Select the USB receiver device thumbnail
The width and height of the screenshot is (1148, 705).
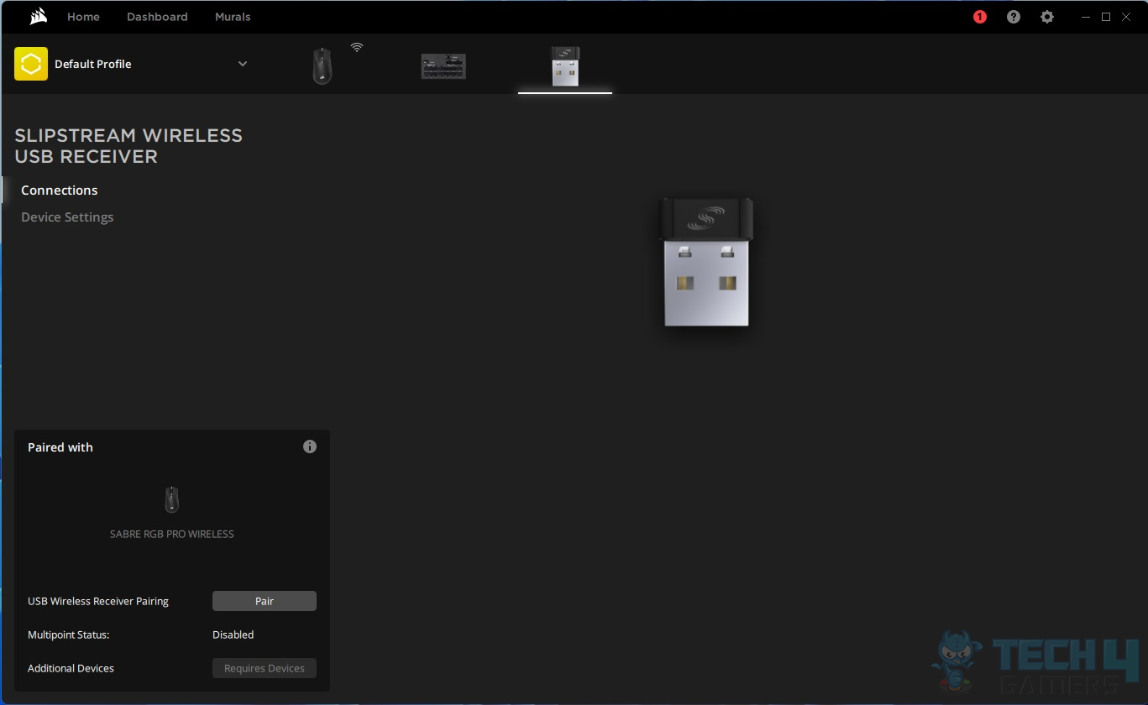coord(565,66)
